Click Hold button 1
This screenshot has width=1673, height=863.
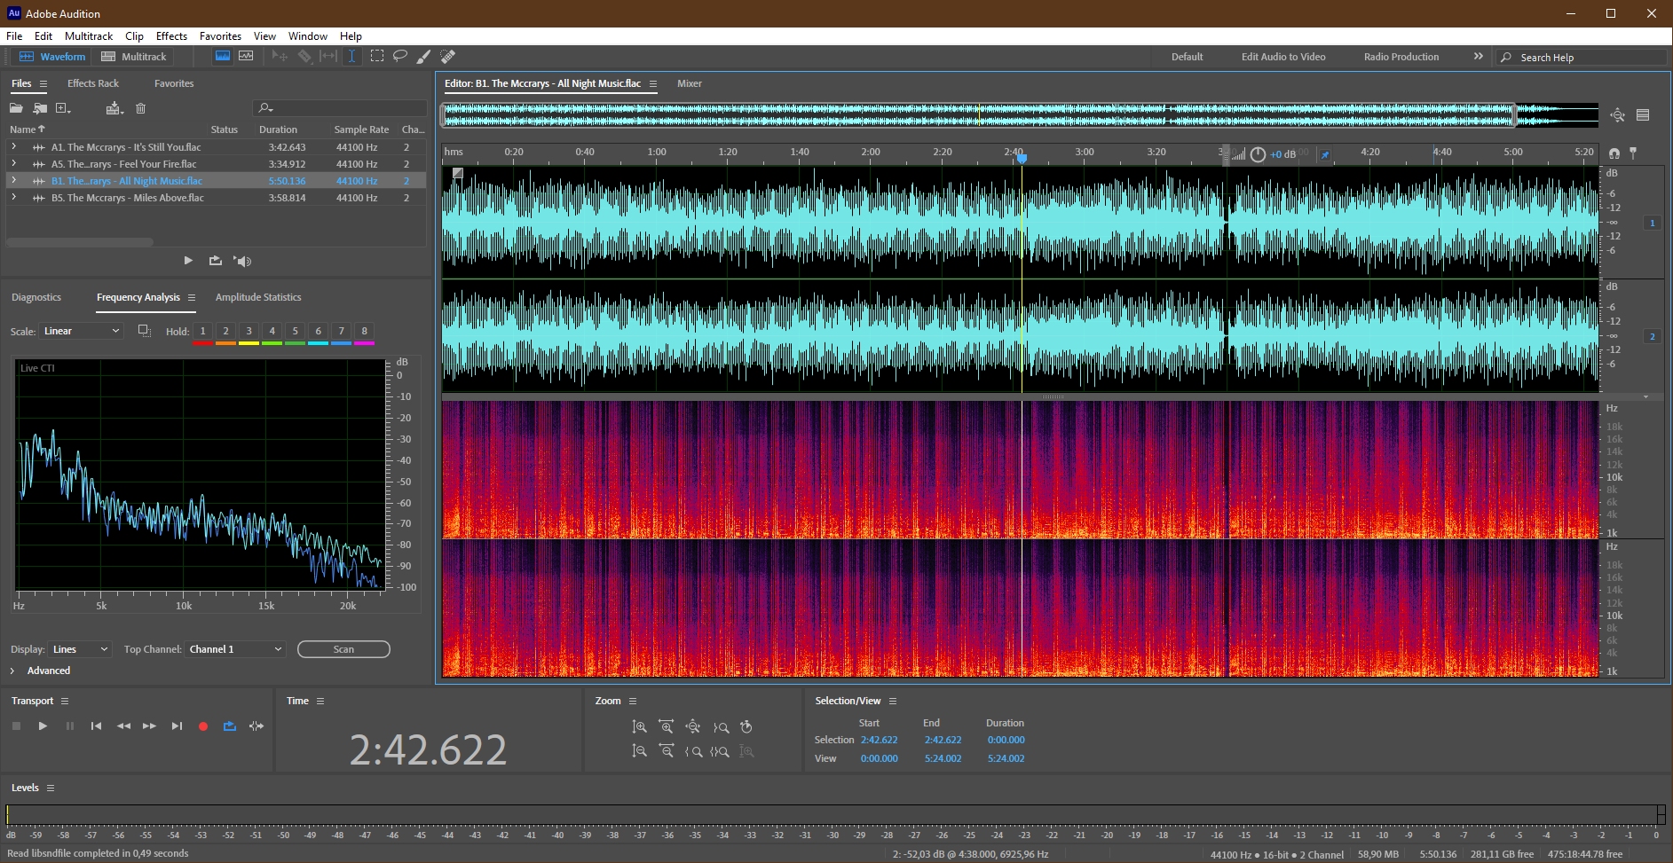coord(202,332)
